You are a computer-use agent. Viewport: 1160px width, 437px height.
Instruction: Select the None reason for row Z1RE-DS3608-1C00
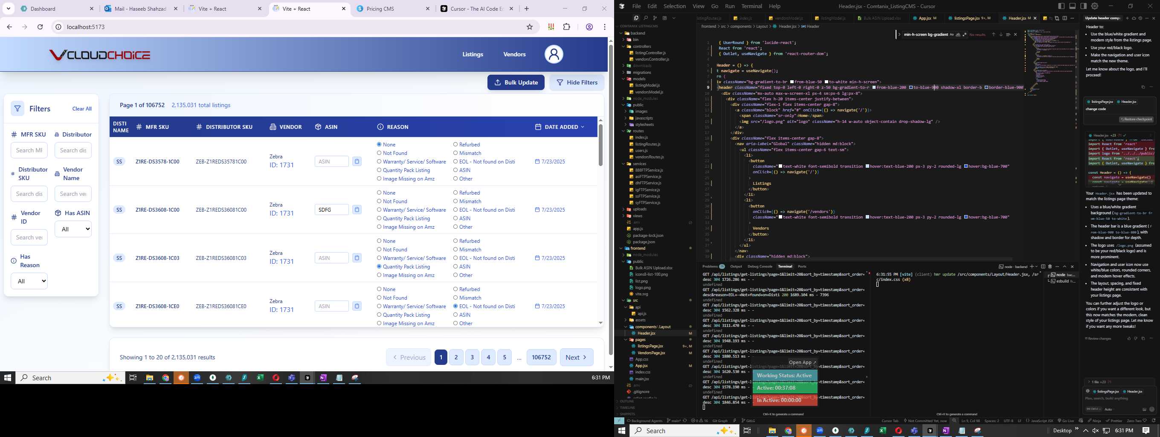click(x=379, y=192)
